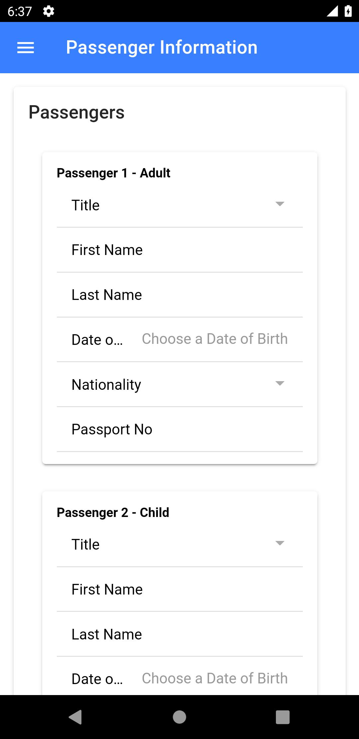Select the Passenger 2 - Child heading
This screenshot has width=359, height=739.
pos(113,513)
